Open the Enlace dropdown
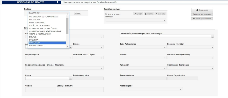The height and width of the screenshot is (98, 228). coord(49,78)
